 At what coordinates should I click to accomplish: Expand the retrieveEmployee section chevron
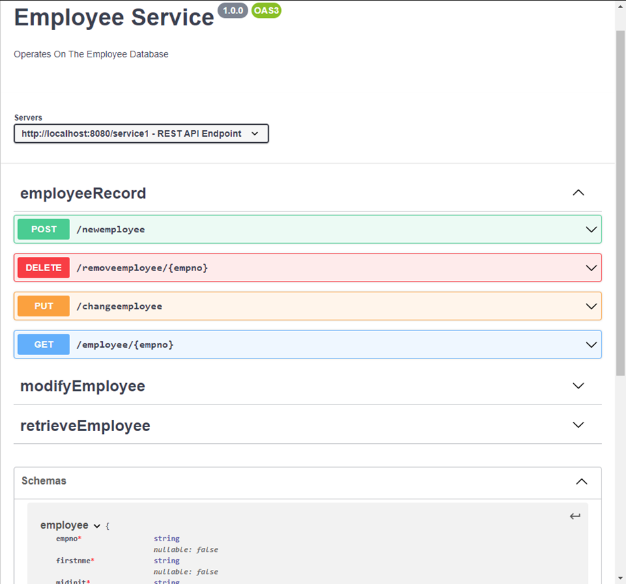tap(578, 424)
